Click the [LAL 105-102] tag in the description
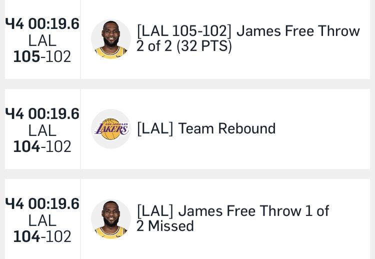The image size is (375, 259). pos(184,31)
